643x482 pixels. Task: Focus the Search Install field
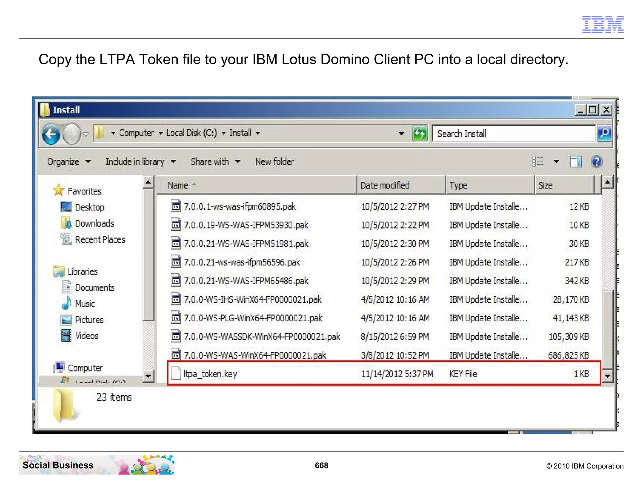[514, 134]
